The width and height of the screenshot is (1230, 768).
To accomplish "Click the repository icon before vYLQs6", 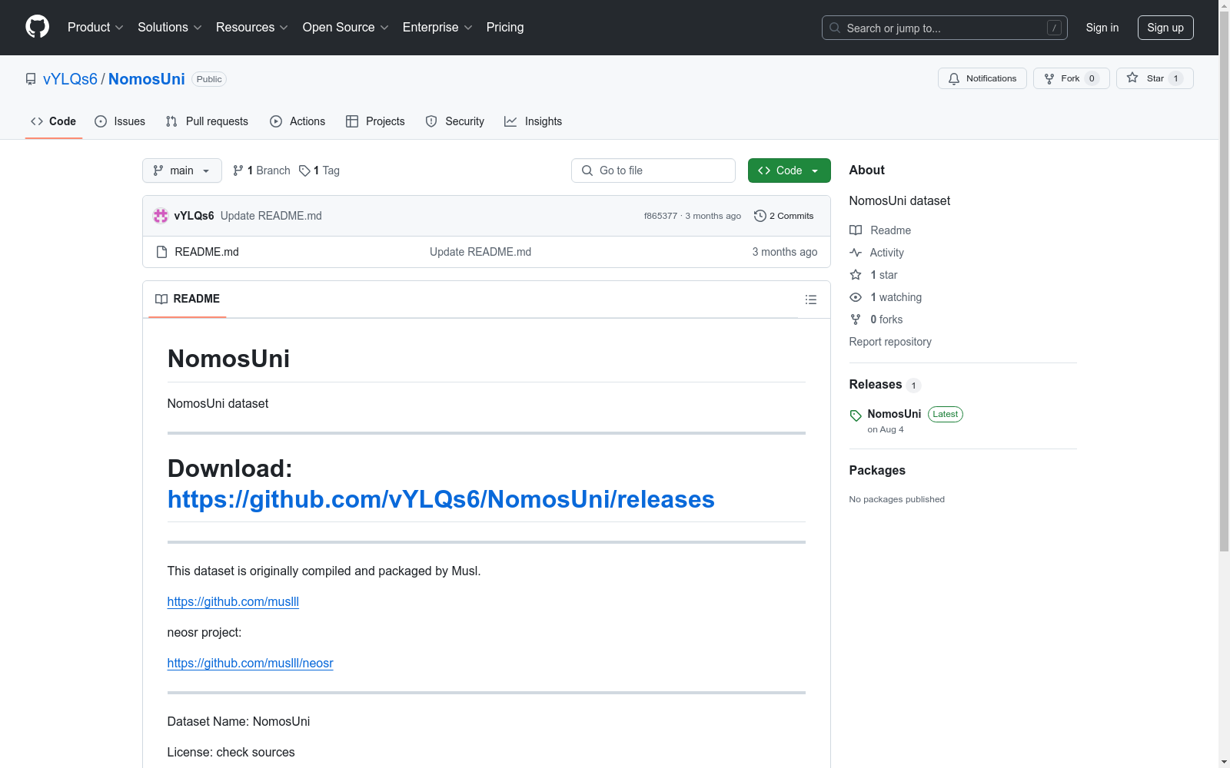I will pyautogui.click(x=31, y=79).
